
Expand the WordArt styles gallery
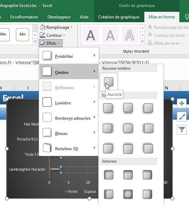(142, 42)
